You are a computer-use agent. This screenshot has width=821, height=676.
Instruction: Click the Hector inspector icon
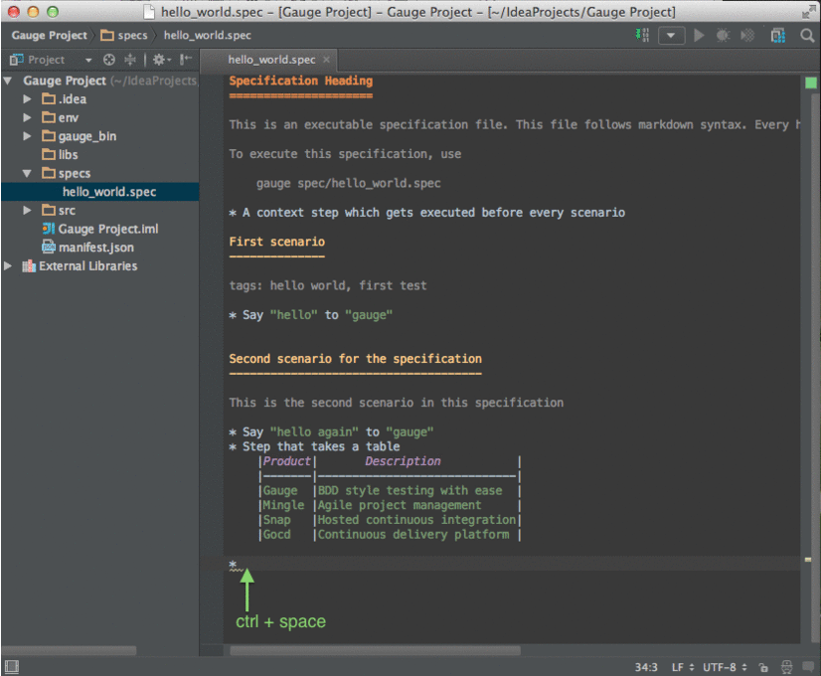[x=786, y=667]
